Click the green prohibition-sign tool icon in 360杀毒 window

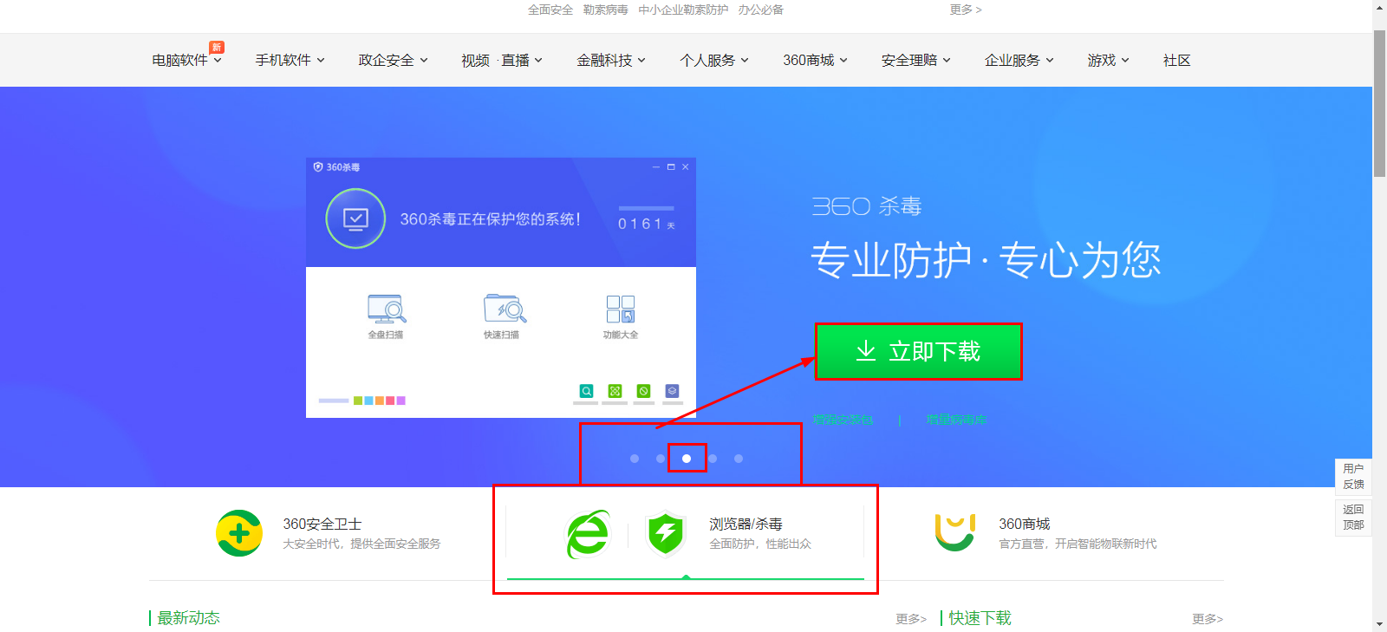[643, 391]
